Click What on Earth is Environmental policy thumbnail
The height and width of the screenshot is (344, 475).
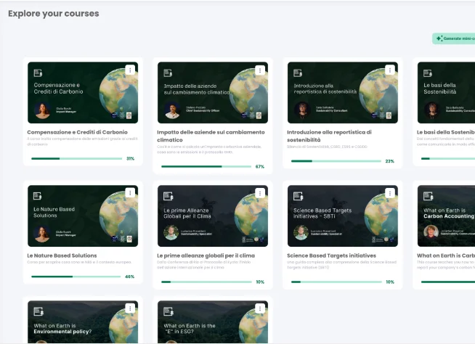pyautogui.click(x=83, y=322)
